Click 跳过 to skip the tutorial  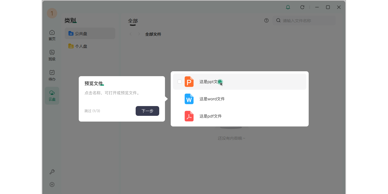click(x=88, y=111)
